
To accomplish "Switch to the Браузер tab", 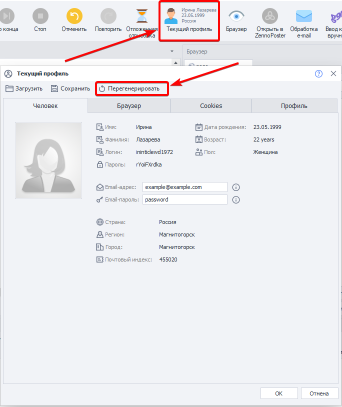I will pos(129,106).
